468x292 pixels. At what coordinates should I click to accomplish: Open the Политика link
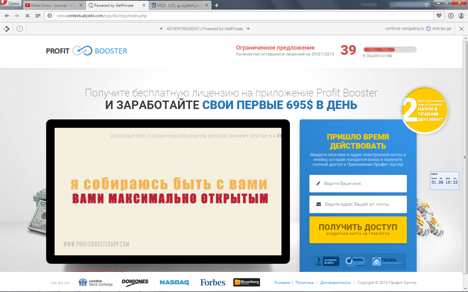tap(305, 283)
